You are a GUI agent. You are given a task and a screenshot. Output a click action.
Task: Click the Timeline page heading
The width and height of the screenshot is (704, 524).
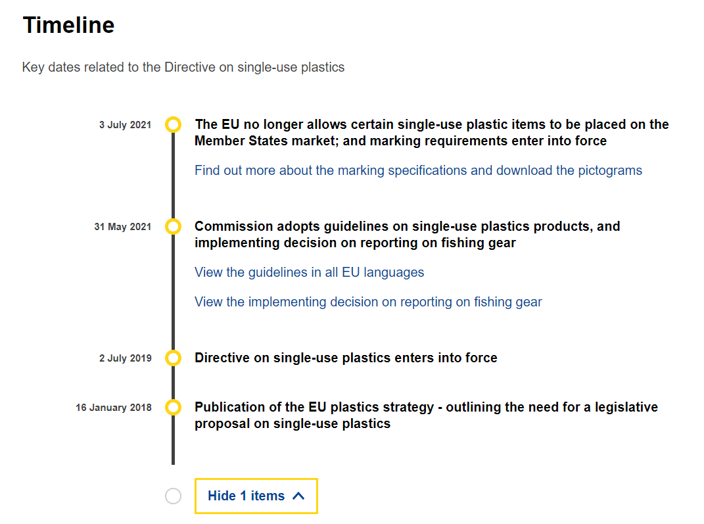pyautogui.click(x=69, y=25)
